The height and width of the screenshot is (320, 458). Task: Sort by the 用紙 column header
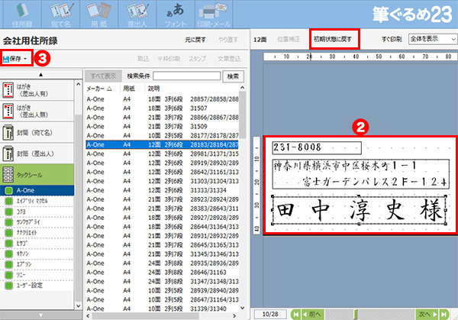(129, 89)
